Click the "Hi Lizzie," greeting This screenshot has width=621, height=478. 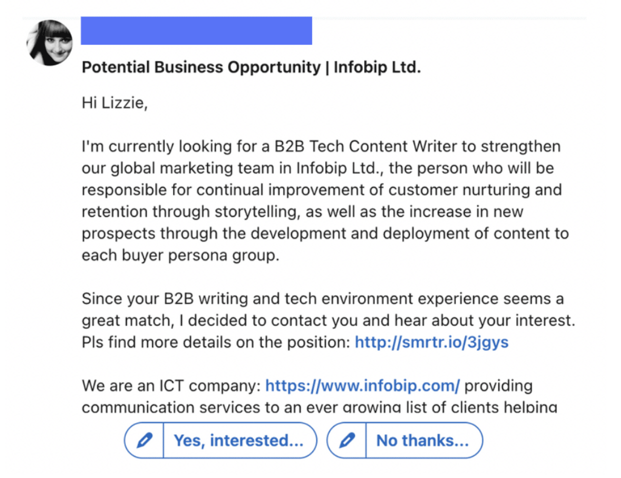point(114,103)
